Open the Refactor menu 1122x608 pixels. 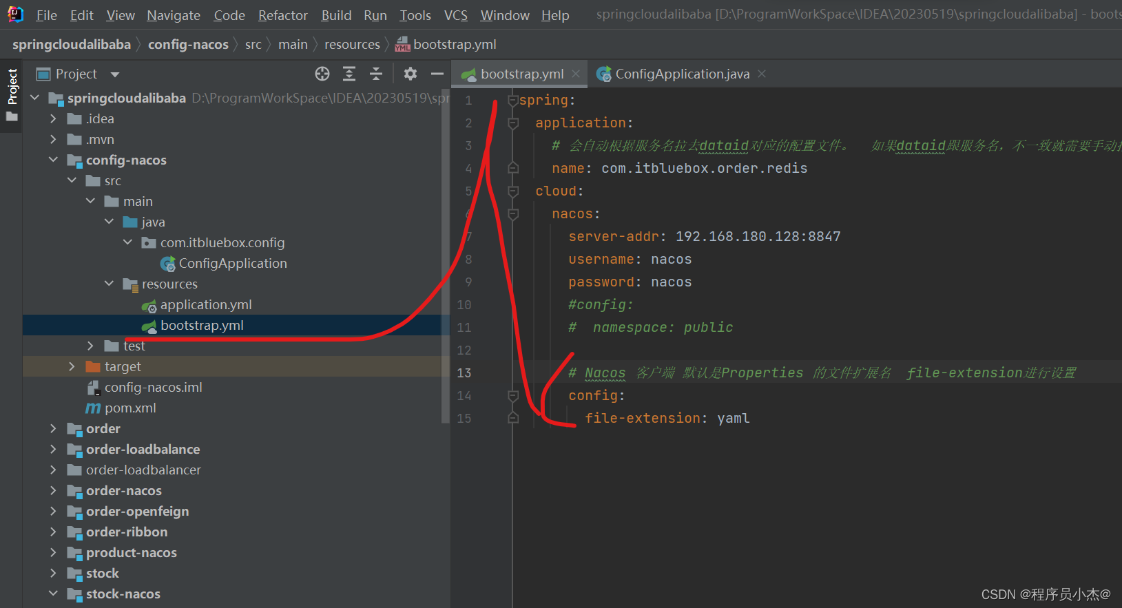(282, 15)
